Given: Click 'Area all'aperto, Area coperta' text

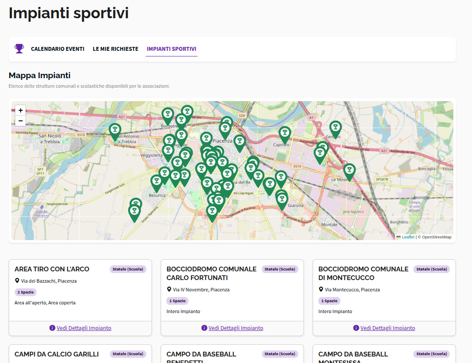Looking at the screenshot, I should [45, 303].
